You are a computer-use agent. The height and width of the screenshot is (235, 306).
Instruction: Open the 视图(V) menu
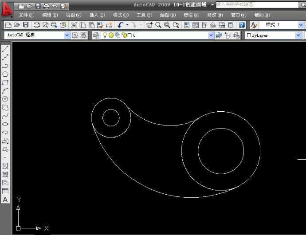(74, 15)
